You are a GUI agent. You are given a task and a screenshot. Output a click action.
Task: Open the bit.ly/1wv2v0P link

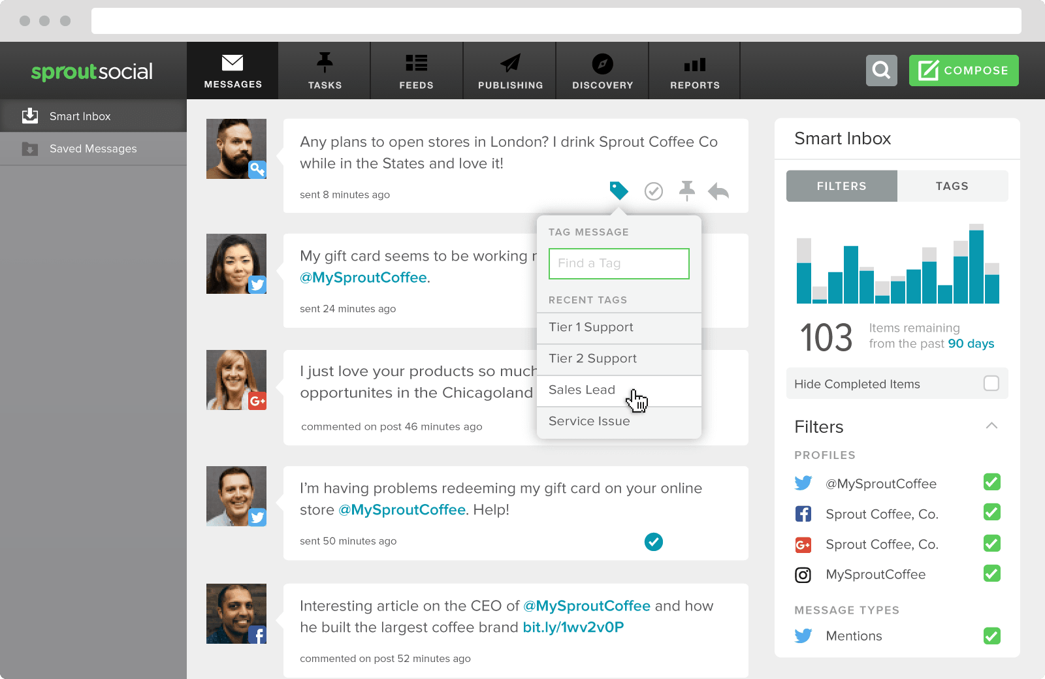coord(573,627)
